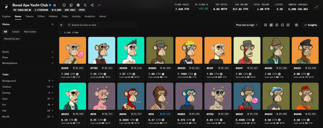The height and width of the screenshot is (128, 323).
Task: Copy the collection address icon
Action: click(x=71, y=5)
